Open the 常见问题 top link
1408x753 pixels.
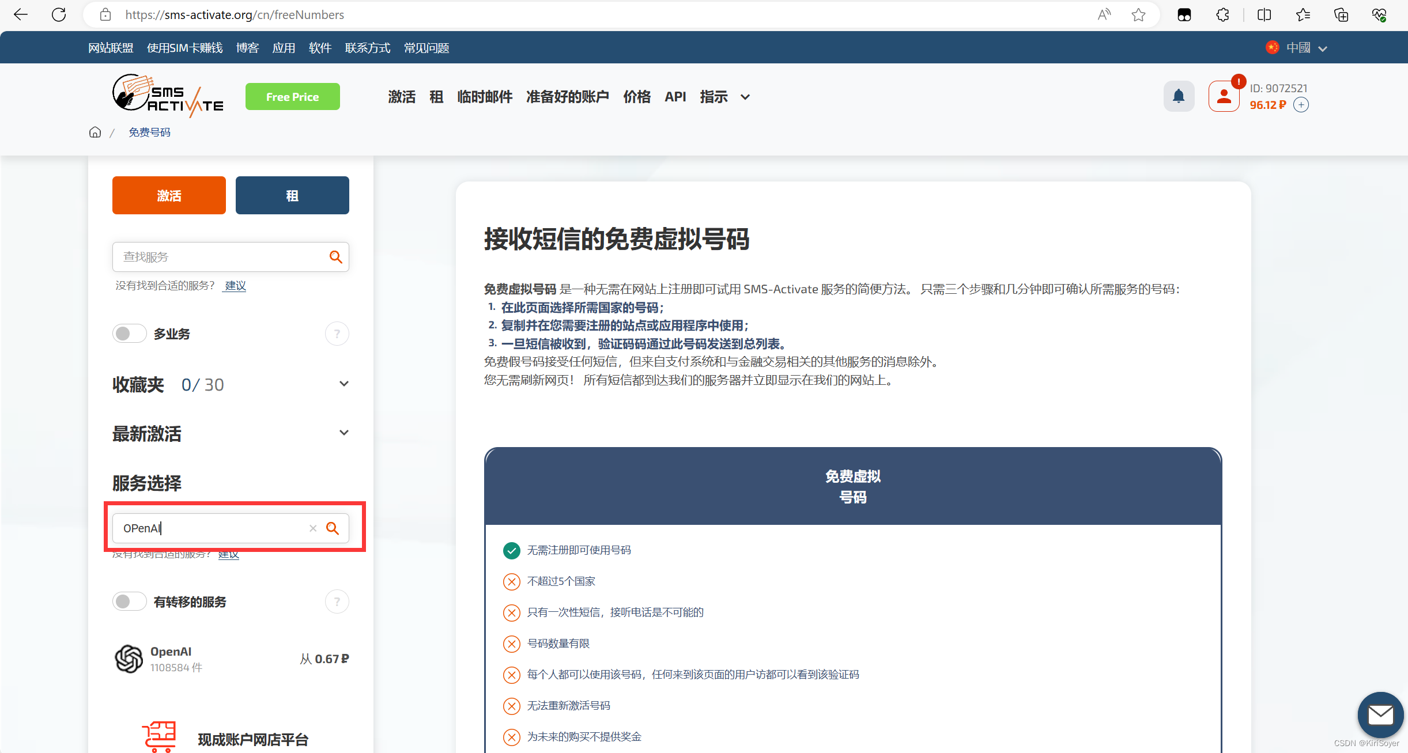click(x=426, y=48)
